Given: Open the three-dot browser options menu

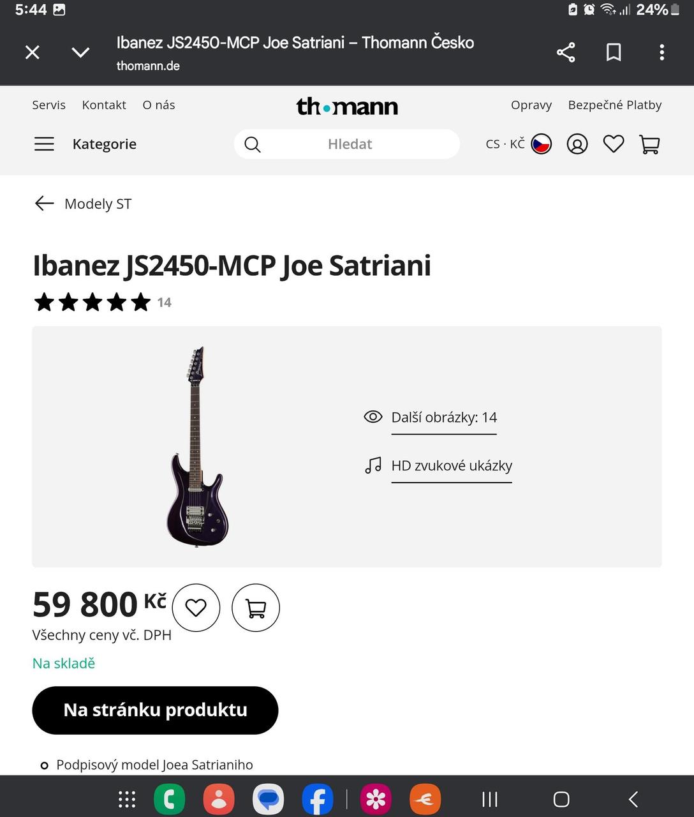Looking at the screenshot, I should tap(661, 52).
